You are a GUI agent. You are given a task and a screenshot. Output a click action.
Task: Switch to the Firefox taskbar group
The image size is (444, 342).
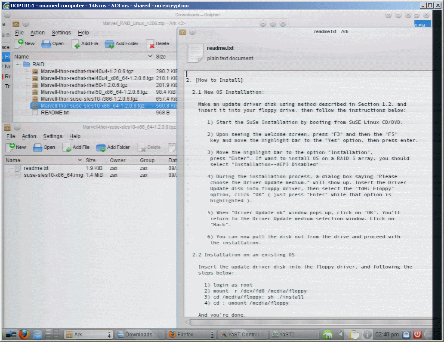[x=192, y=335]
